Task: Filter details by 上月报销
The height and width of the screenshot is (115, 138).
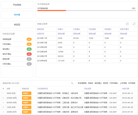Action: [123, 83]
